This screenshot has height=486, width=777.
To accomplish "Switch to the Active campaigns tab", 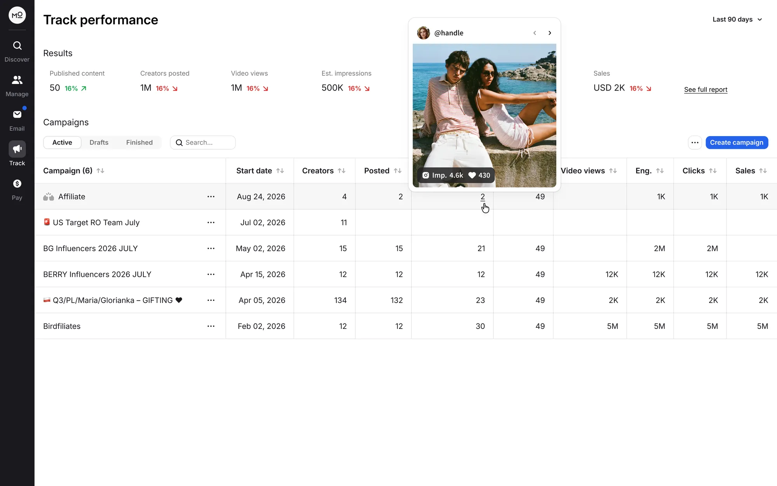I will click(62, 143).
